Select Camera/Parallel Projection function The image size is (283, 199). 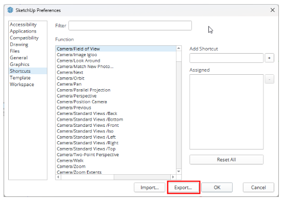[x=116, y=90]
